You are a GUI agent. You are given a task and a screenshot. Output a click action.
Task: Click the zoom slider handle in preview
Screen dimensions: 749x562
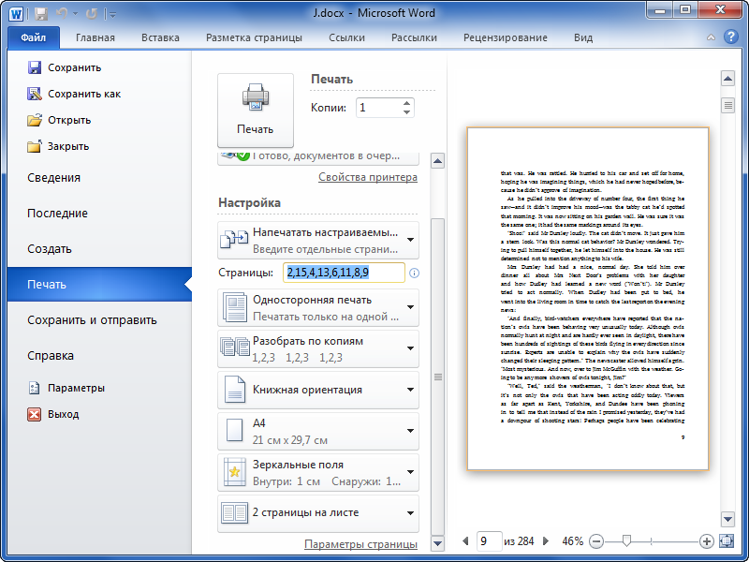click(x=626, y=541)
